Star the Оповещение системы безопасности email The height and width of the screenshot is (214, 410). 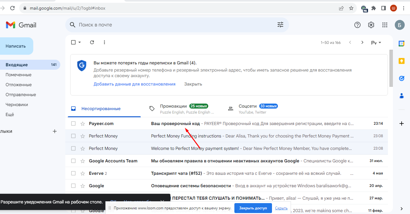click(83, 186)
